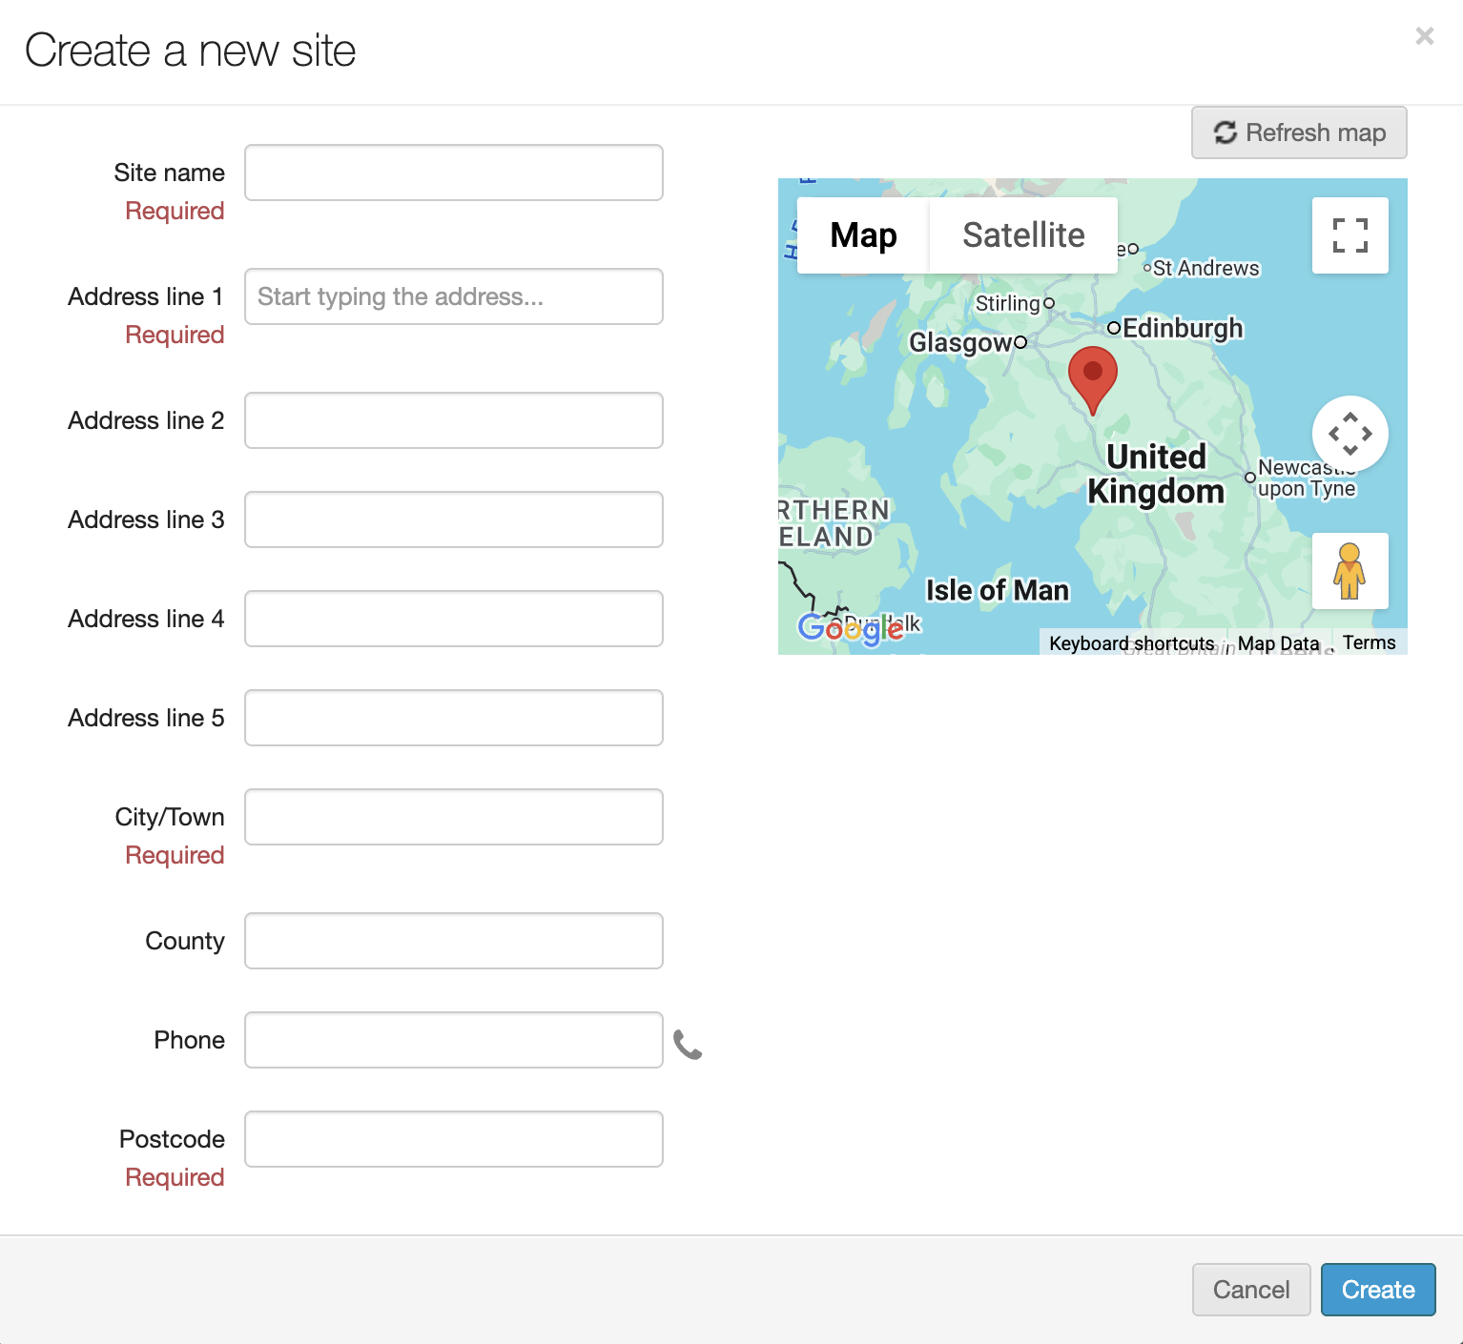Focus the County text field

pos(454,941)
